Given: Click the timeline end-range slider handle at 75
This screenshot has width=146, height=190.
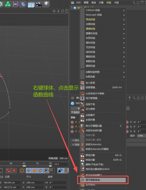Looking at the screenshot, I should (x=51, y=166).
